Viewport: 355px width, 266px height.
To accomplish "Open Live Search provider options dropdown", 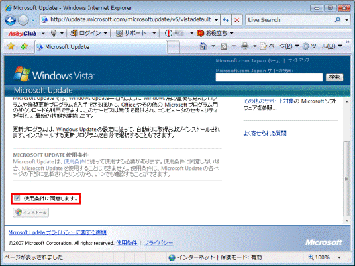I will pyautogui.click(x=346, y=20).
